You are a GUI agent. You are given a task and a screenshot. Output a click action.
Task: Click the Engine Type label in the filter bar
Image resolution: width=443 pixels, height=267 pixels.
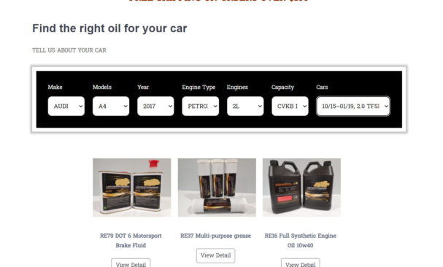click(x=199, y=87)
